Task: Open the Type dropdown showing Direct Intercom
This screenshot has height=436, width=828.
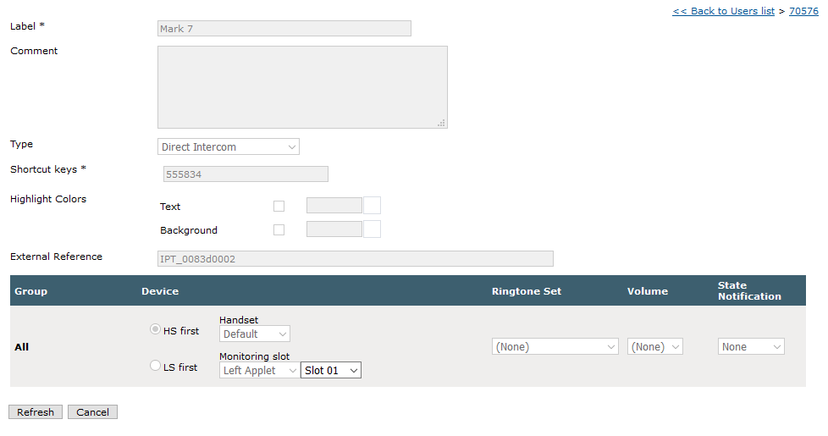Action: 228,146
